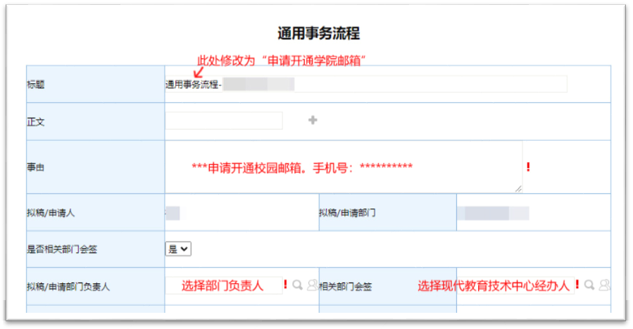633x329 pixels.
Task: Click person icon for 相关部门会签 field
Action: (604, 285)
